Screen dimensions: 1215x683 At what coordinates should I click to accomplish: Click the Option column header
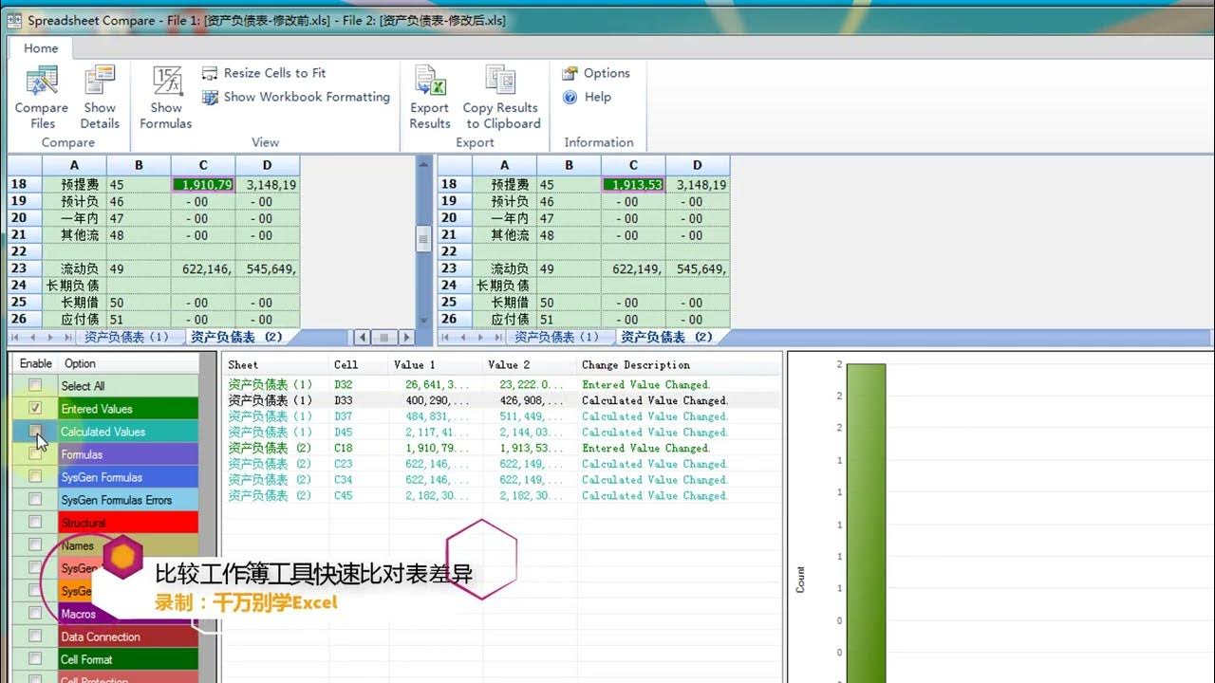(128, 363)
